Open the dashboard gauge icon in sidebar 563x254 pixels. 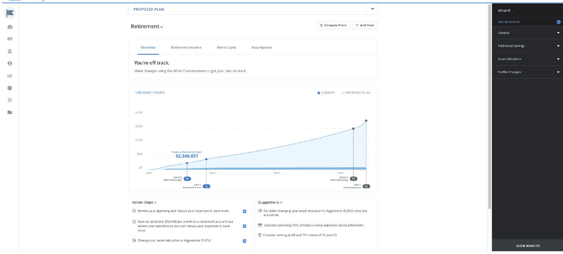[10, 27]
